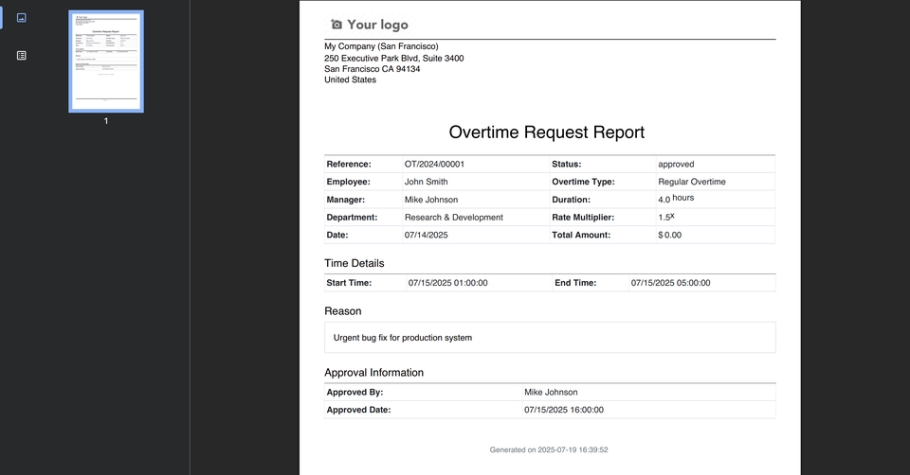Click approved date 07/15/2025 16:00:00
The image size is (910, 475).
563,410
